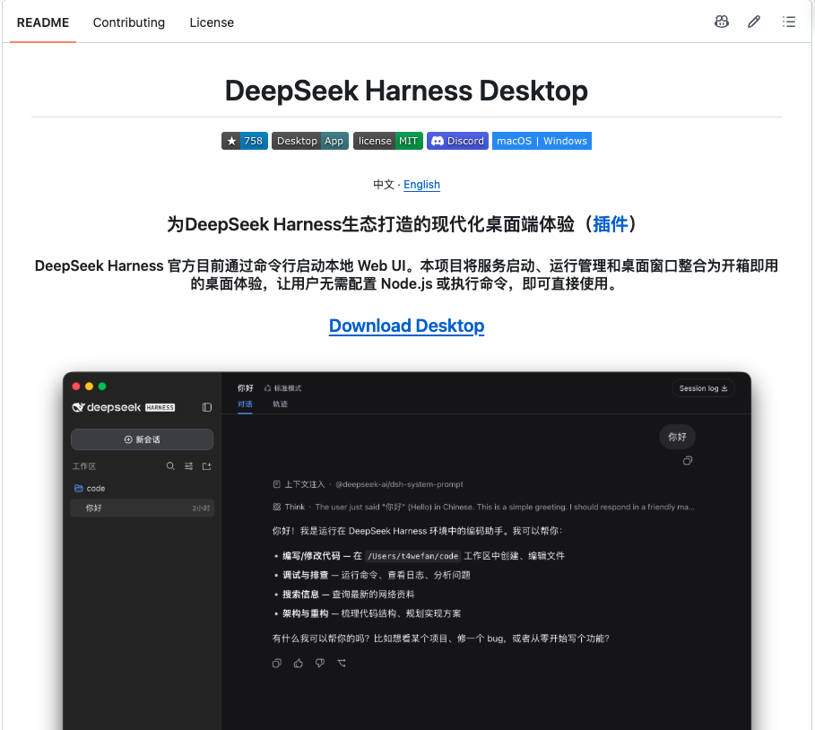Open the workspace filter sliders icon
Viewport: 815px width, 730px height.
click(x=188, y=465)
